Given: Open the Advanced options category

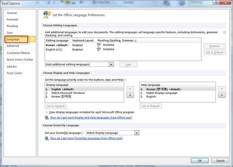Looking at the screenshot, I should (x=13, y=46).
